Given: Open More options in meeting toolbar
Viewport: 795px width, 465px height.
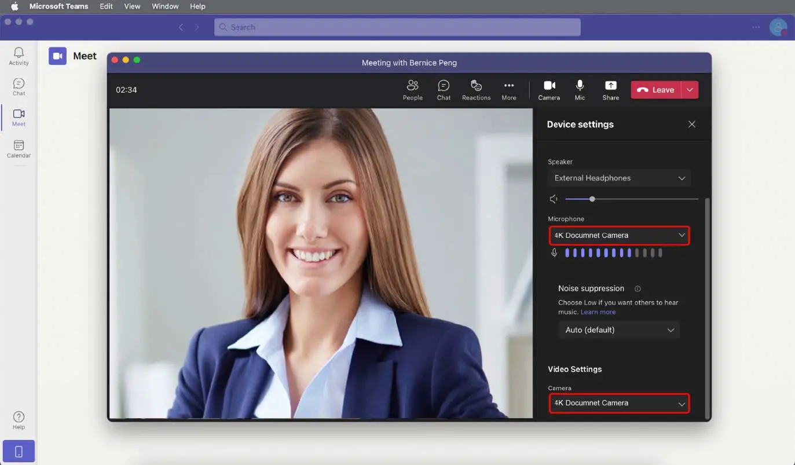Looking at the screenshot, I should click(x=509, y=90).
